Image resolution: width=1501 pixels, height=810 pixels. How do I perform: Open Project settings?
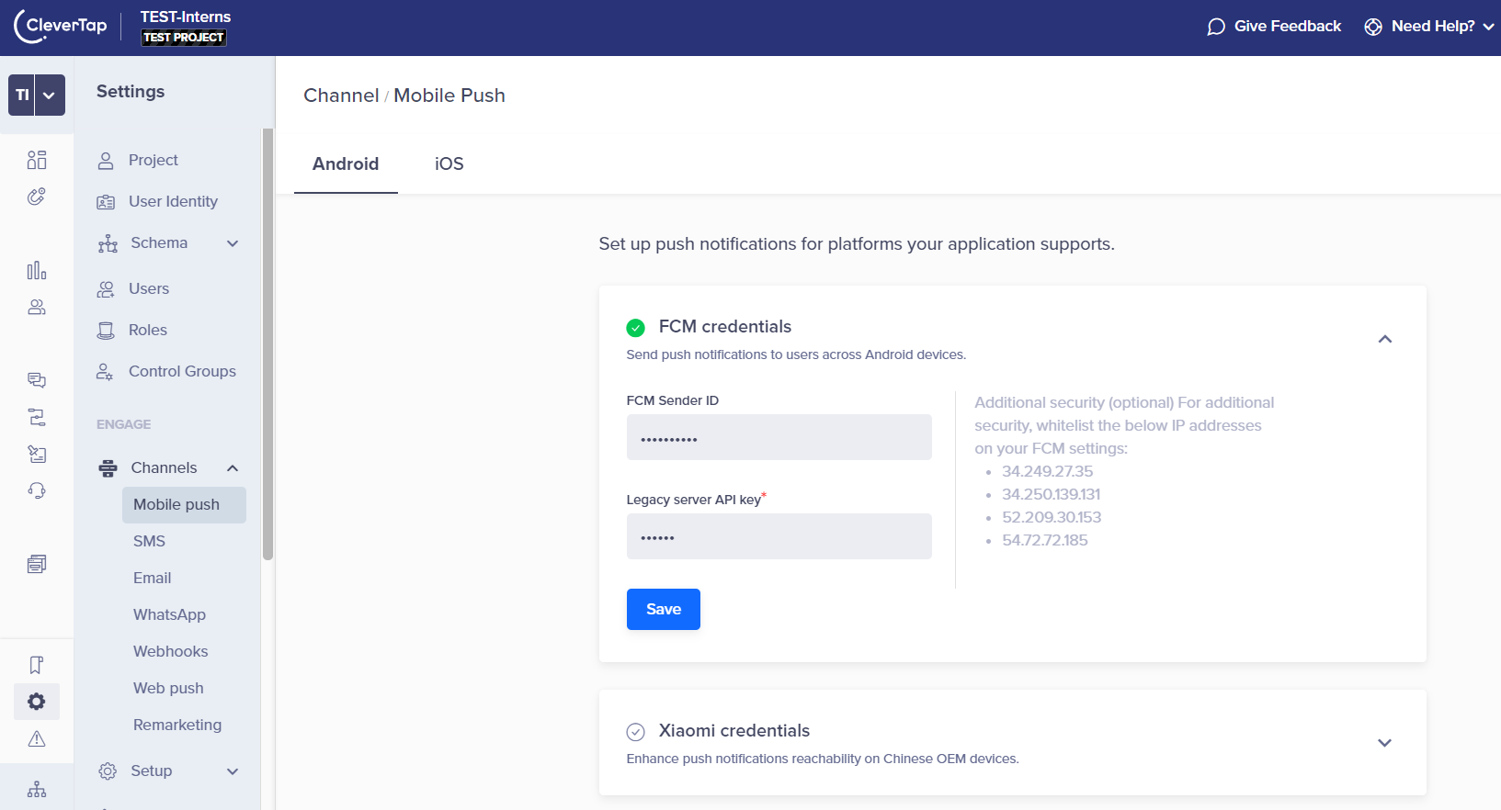pyautogui.click(x=153, y=160)
